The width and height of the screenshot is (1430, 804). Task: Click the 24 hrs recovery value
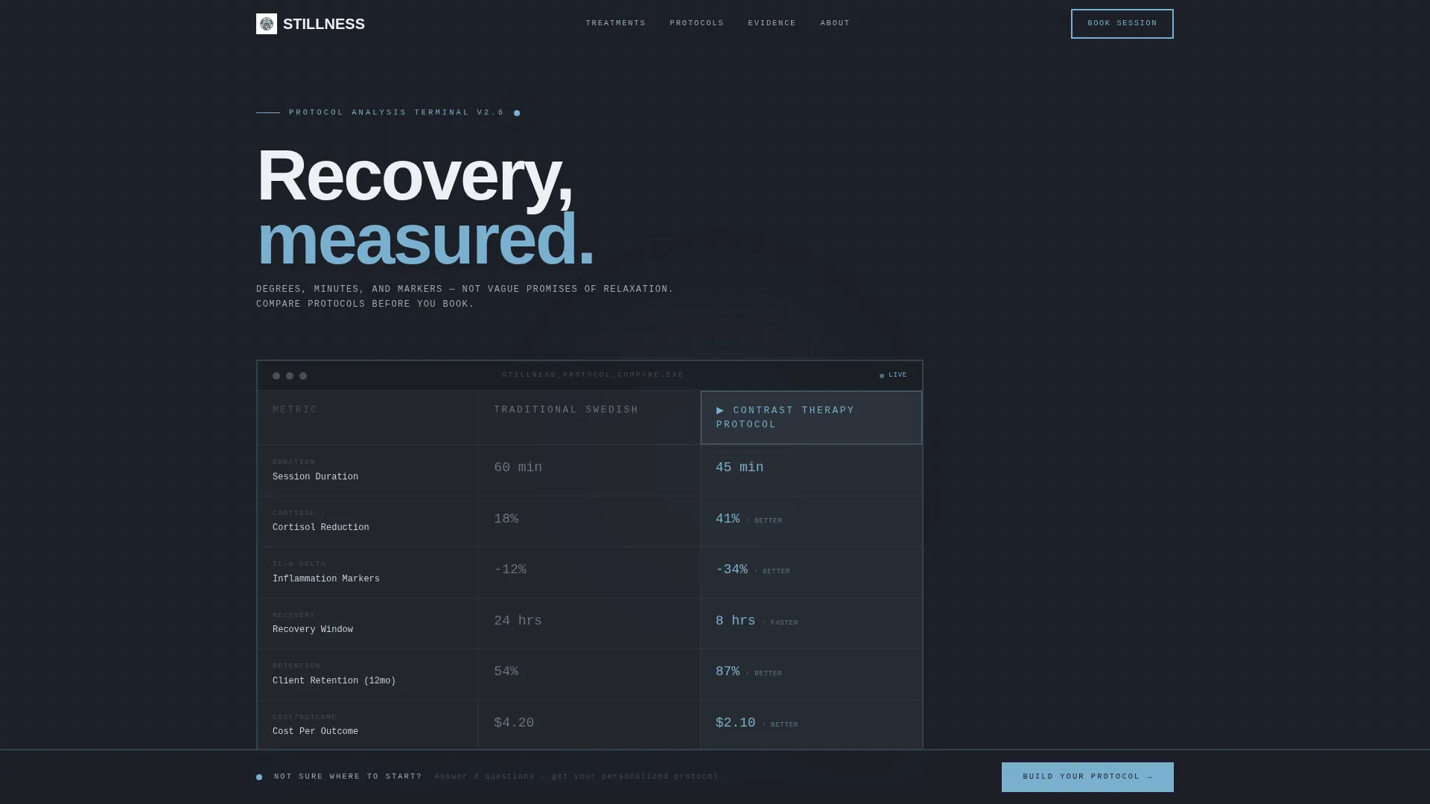tap(518, 621)
